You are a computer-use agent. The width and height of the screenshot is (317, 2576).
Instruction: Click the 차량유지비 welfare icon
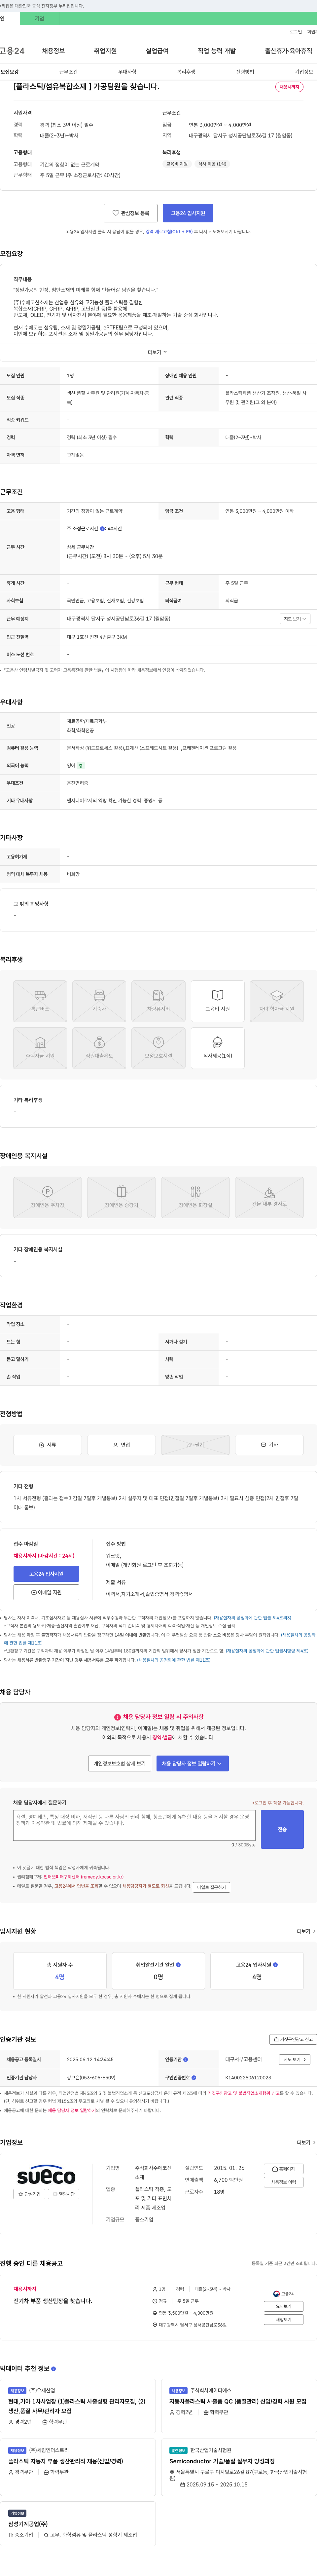[x=158, y=1001]
